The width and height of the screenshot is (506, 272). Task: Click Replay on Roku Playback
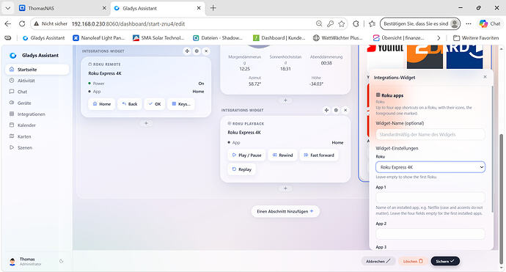pyautogui.click(x=241, y=169)
